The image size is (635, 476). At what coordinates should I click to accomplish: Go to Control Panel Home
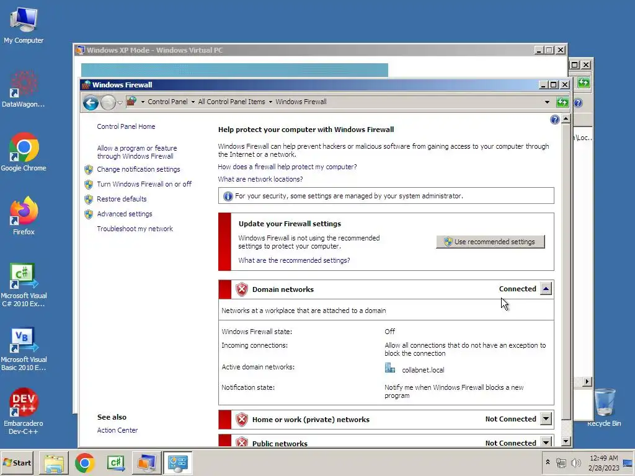(126, 126)
